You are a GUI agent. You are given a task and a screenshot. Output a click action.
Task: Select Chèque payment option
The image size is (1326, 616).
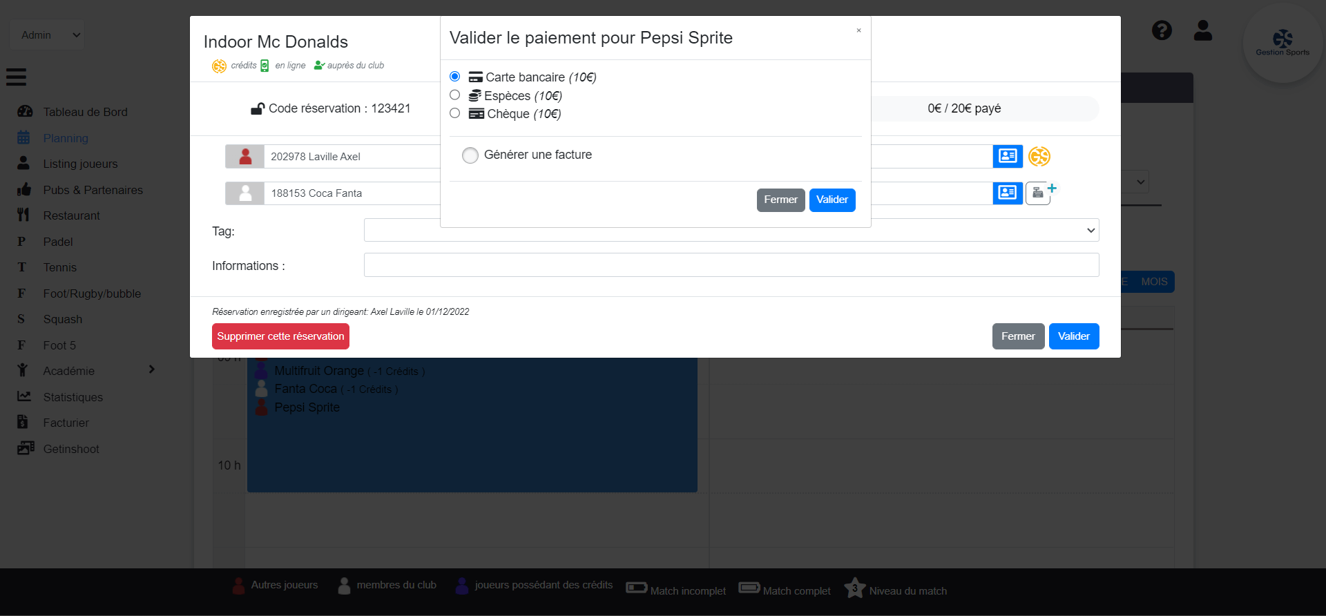[454, 113]
